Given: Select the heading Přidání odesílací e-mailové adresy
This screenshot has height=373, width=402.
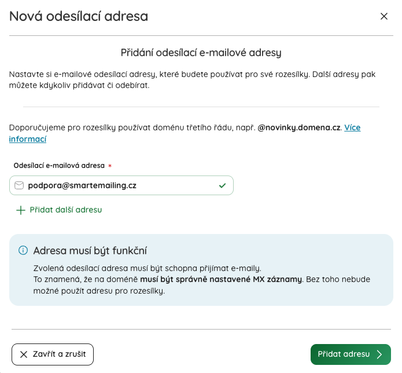Looking at the screenshot, I should click(x=201, y=53).
